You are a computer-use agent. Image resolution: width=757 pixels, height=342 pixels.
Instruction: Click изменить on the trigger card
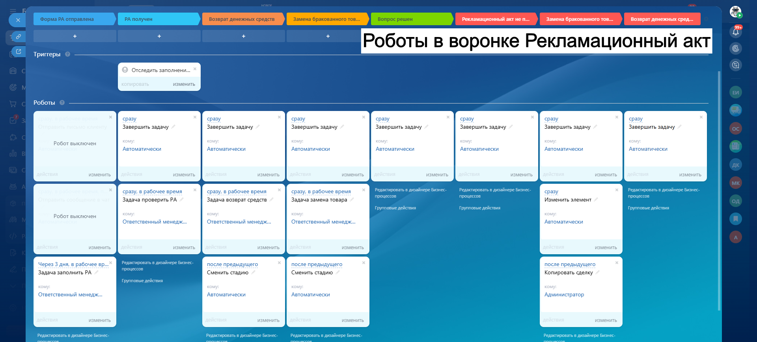tap(184, 84)
